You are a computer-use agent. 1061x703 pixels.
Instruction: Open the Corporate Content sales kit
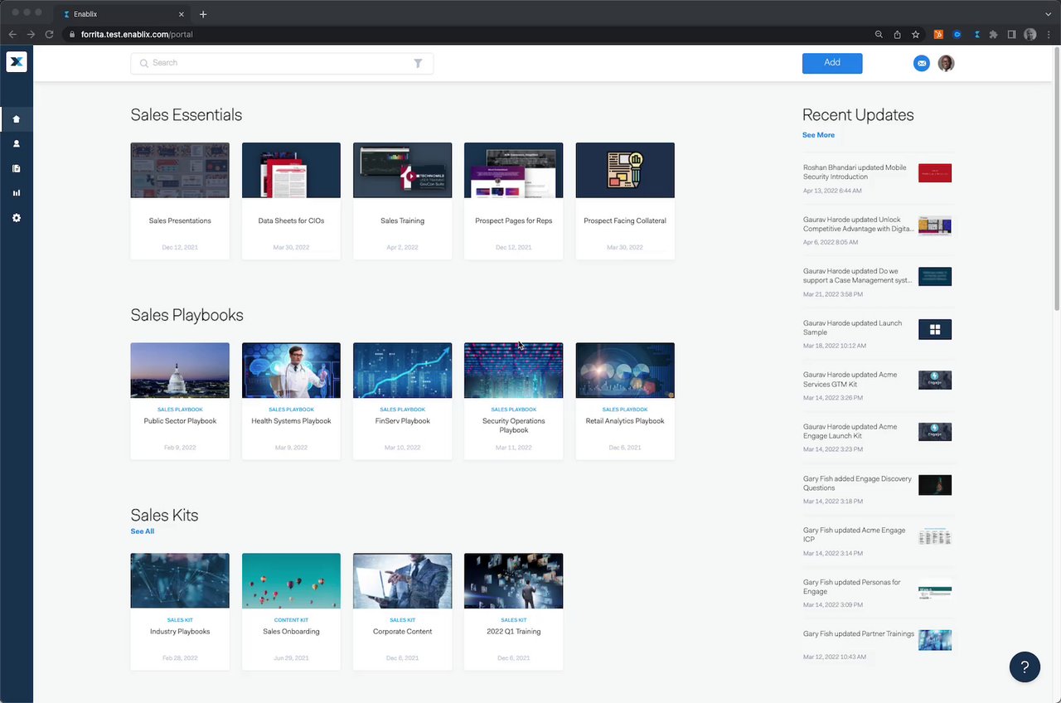(x=402, y=612)
